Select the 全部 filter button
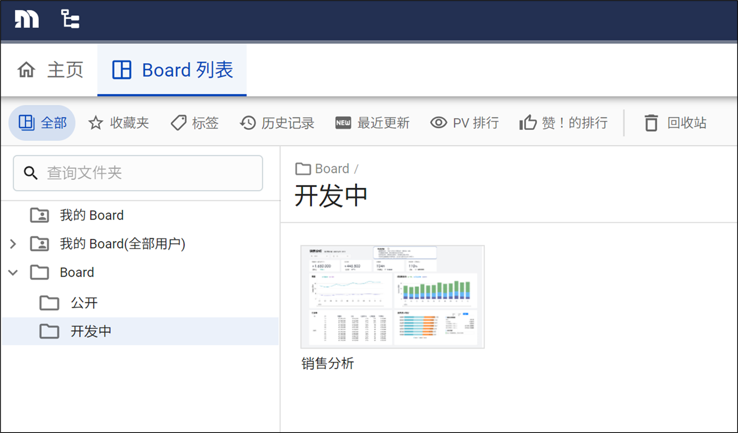Viewport: 738px width, 433px height. coord(42,123)
